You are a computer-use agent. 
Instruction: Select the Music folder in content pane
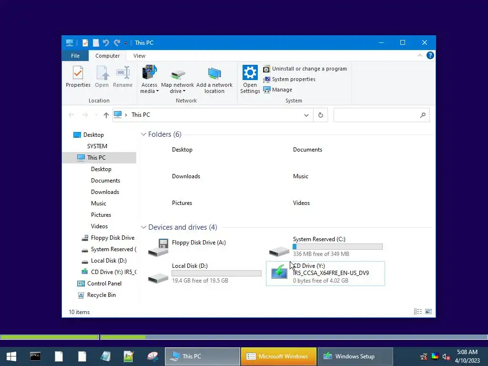300,176
